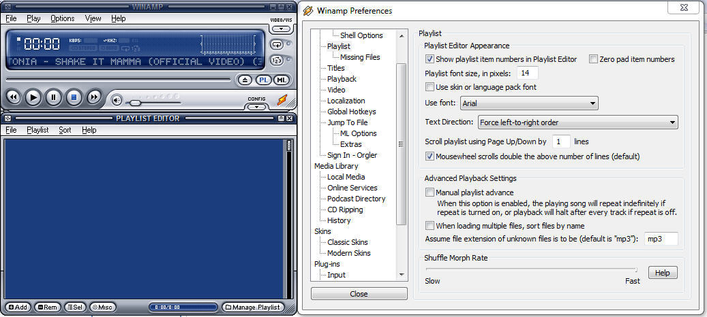Open the File menu in the main Winamp window
707x317 pixels.
[12, 18]
